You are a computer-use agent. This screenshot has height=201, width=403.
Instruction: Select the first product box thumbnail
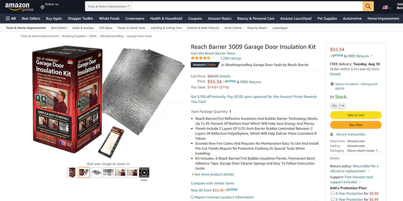tap(72, 173)
